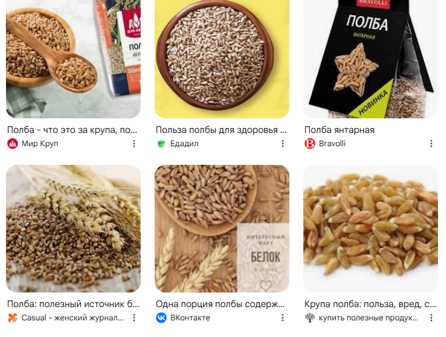Open the Полба янтарная package thumbnail
Screen dimensions: 446x337
[x=370, y=59]
